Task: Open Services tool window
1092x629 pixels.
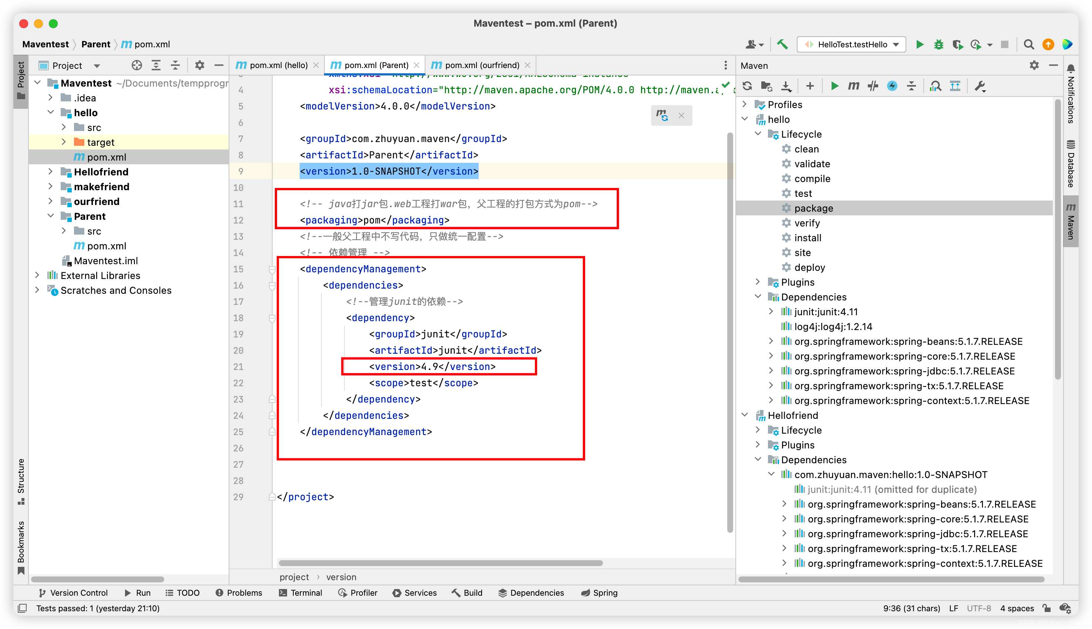Action: click(x=415, y=593)
